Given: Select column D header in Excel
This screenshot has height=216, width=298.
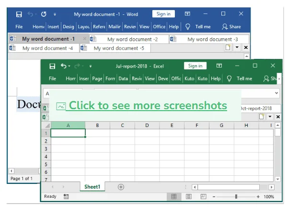Looking at the screenshot, I should 147,125.
